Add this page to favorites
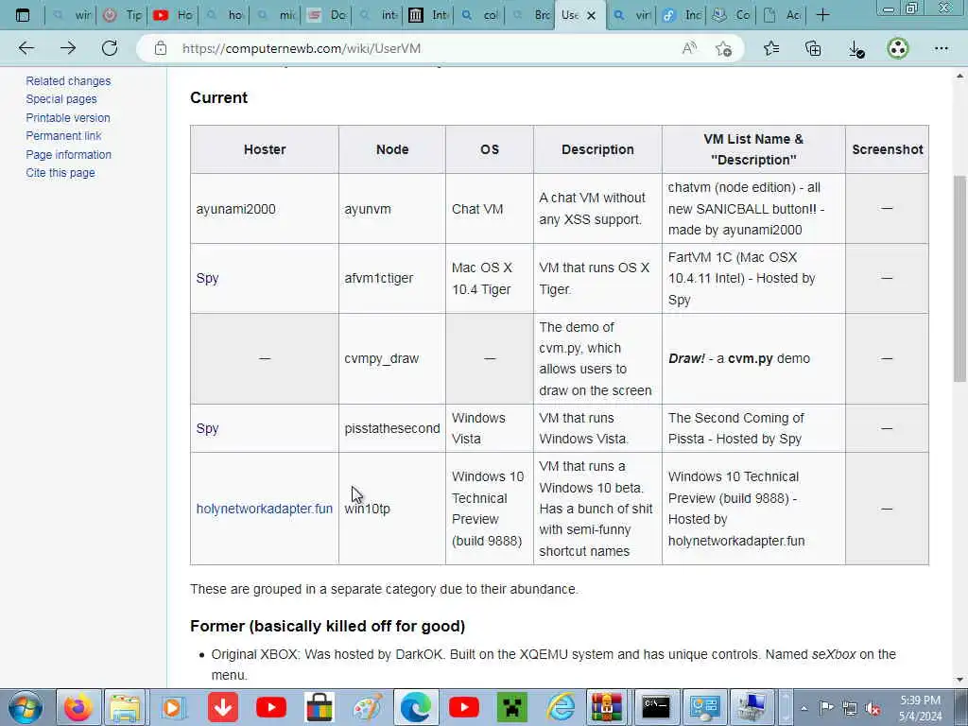Screen dimensions: 968x726 723,48
